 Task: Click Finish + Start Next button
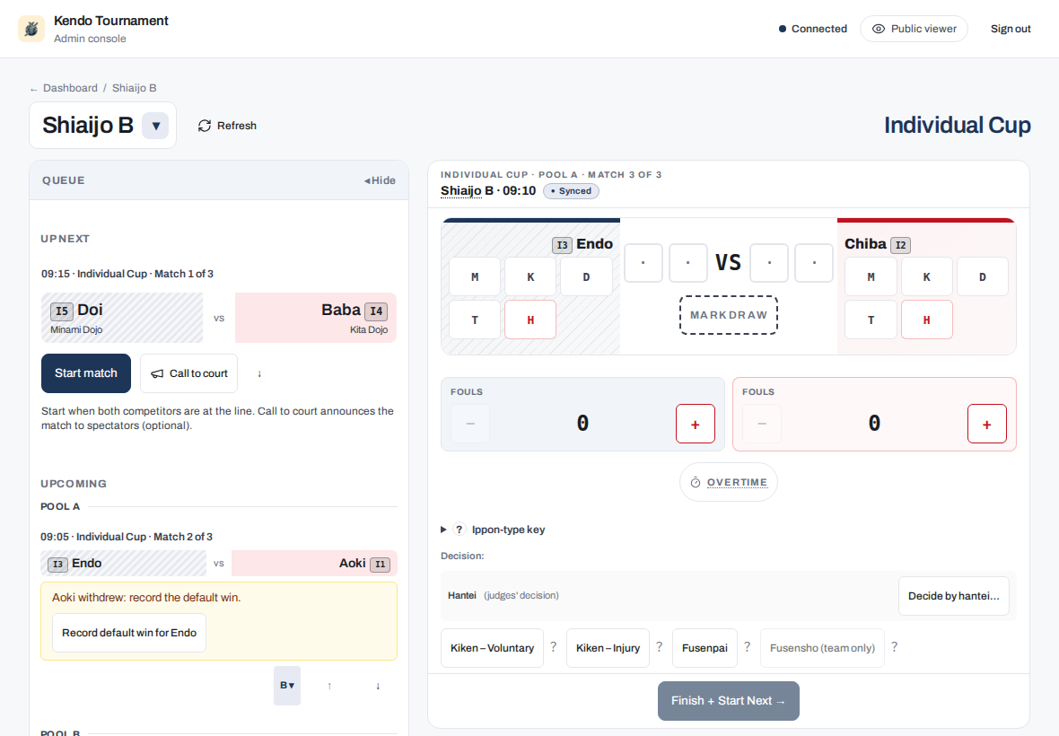pos(729,701)
